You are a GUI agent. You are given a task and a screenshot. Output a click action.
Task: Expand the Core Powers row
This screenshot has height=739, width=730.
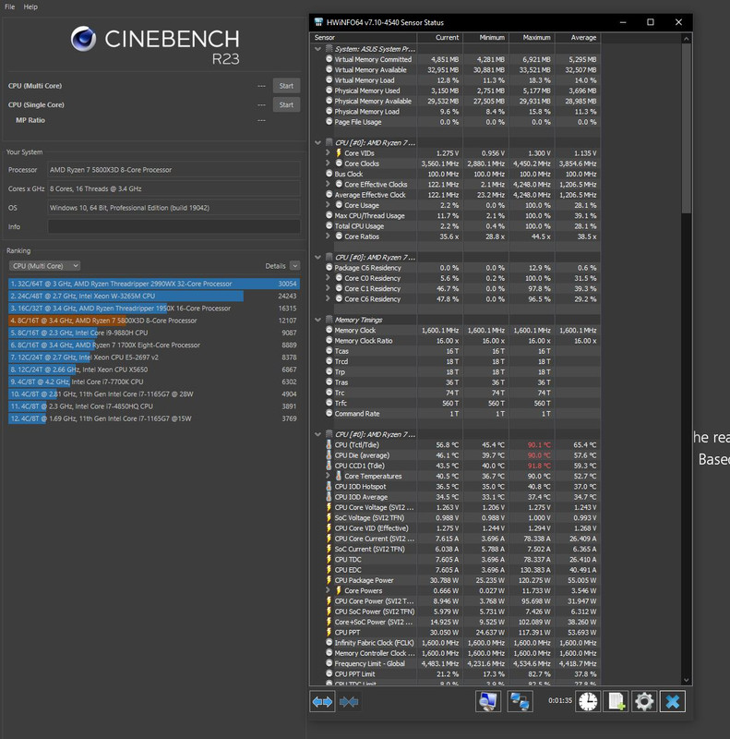tap(329, 590)
